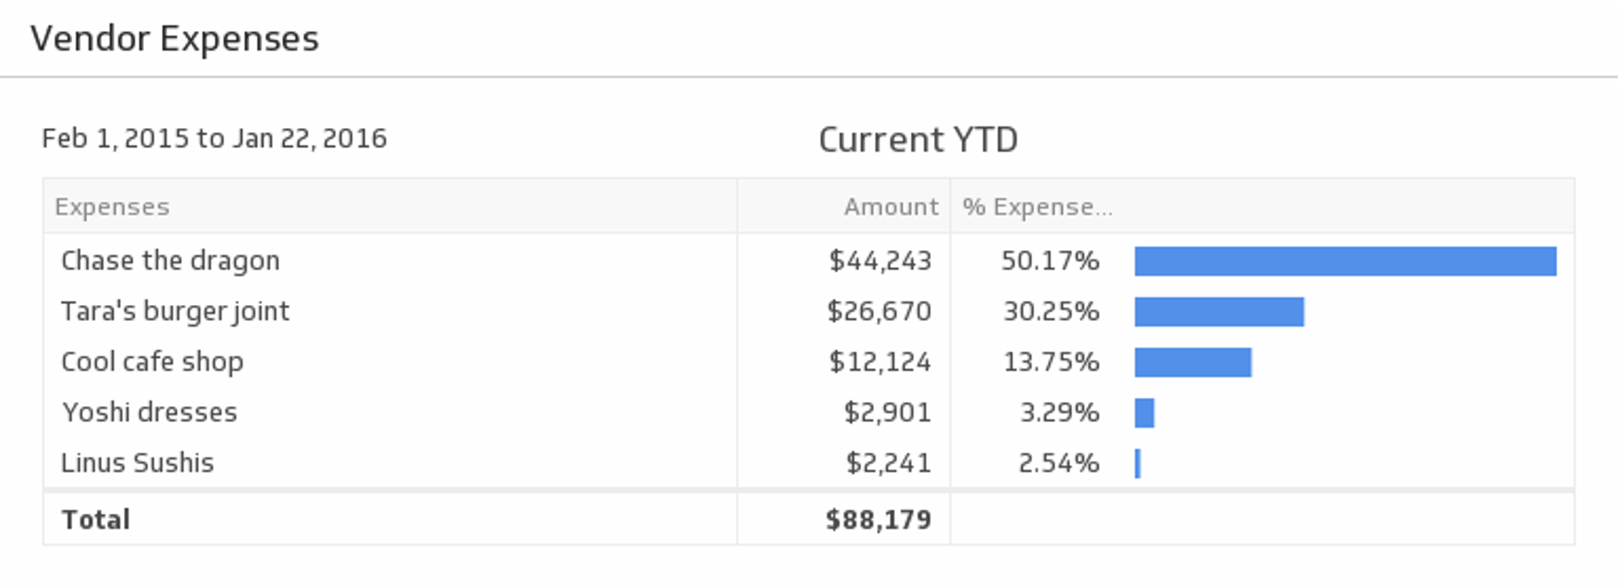Click the small 3.29% bar for Yoshi dresses
Image resolution: width=1618 pixels, height=588 pixels.
click(1144, 413)
